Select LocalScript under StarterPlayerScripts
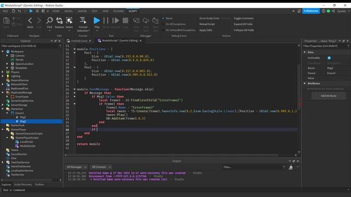 26,142
